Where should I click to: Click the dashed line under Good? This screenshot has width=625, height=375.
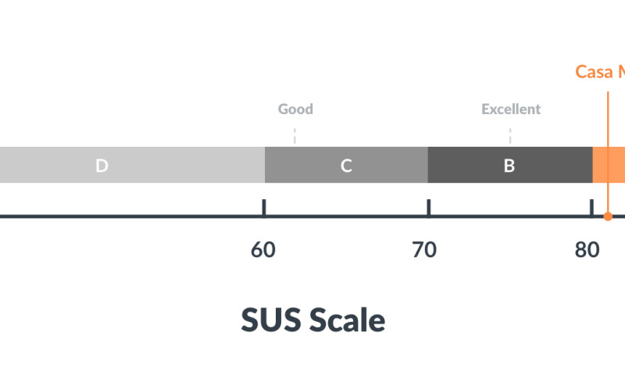[295, 136]
